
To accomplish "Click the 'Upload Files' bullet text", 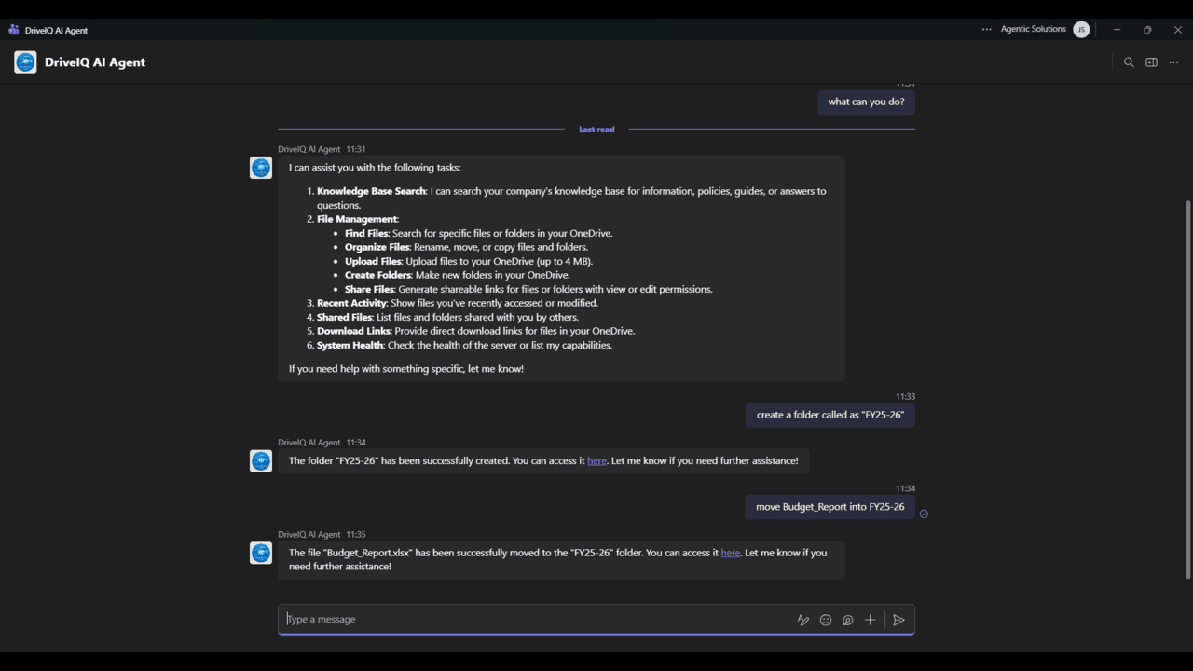I will click(469, 261).
